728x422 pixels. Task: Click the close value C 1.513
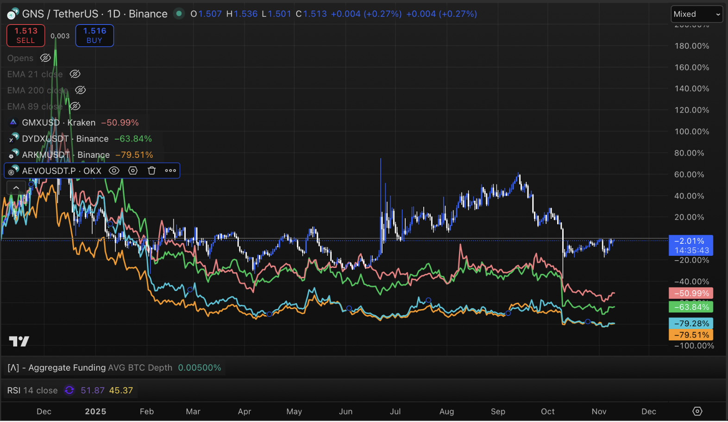[311, 14]
